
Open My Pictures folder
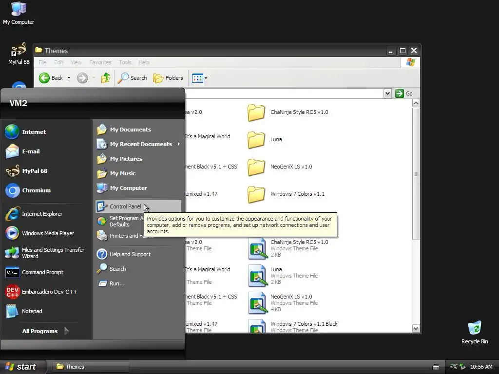tap(138, 159)
